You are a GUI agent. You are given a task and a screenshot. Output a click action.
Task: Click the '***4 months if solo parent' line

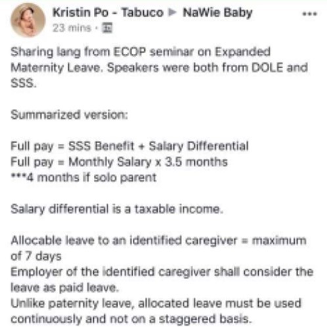[x=83, y=177]
